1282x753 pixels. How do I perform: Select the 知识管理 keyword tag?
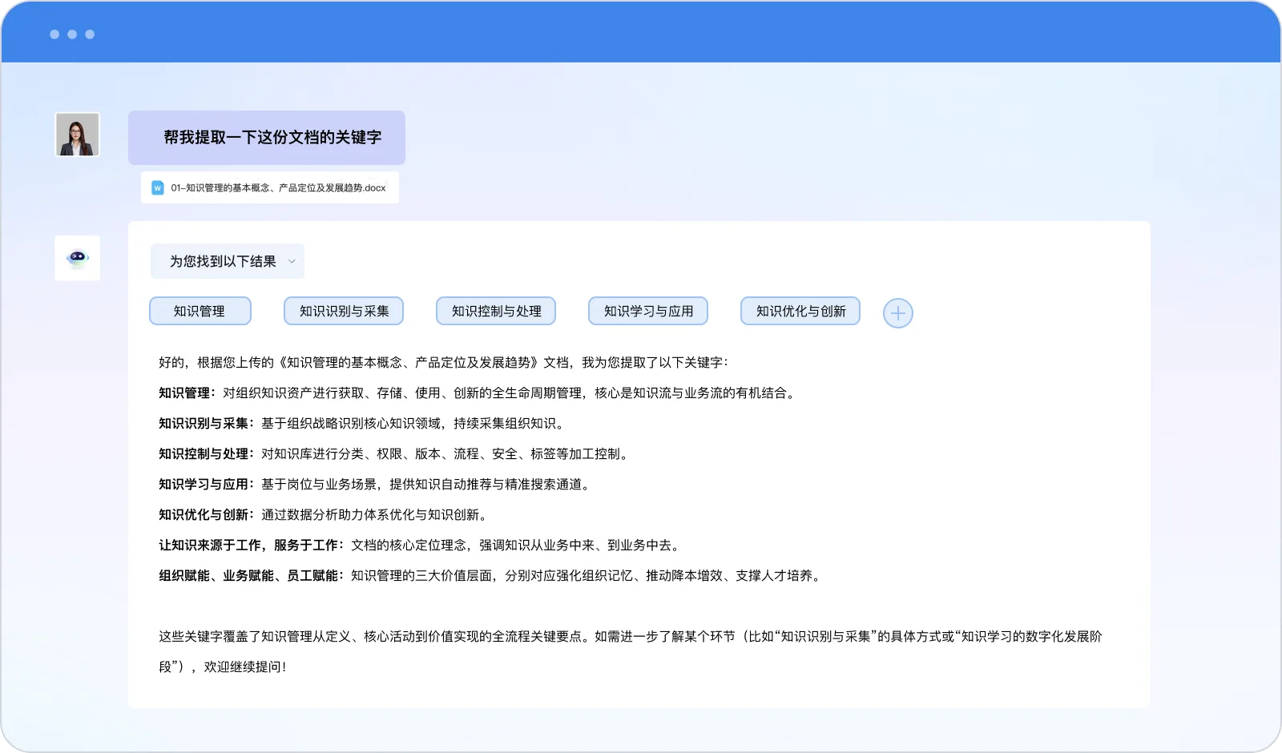200,311
